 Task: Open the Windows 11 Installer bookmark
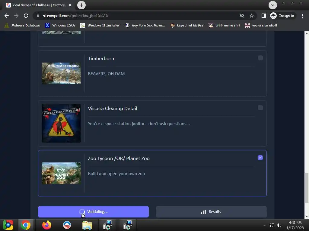pos(100,25)
